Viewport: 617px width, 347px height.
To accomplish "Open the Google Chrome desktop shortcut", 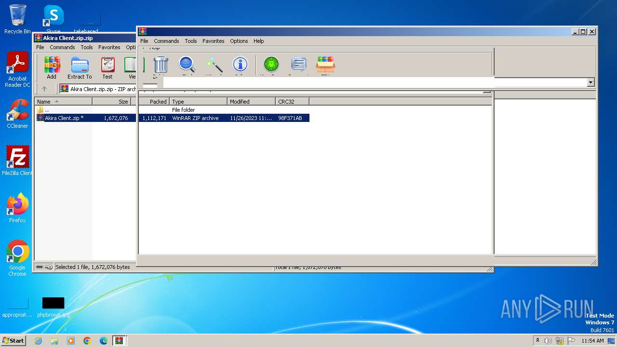I will click(x=17, y=258).
